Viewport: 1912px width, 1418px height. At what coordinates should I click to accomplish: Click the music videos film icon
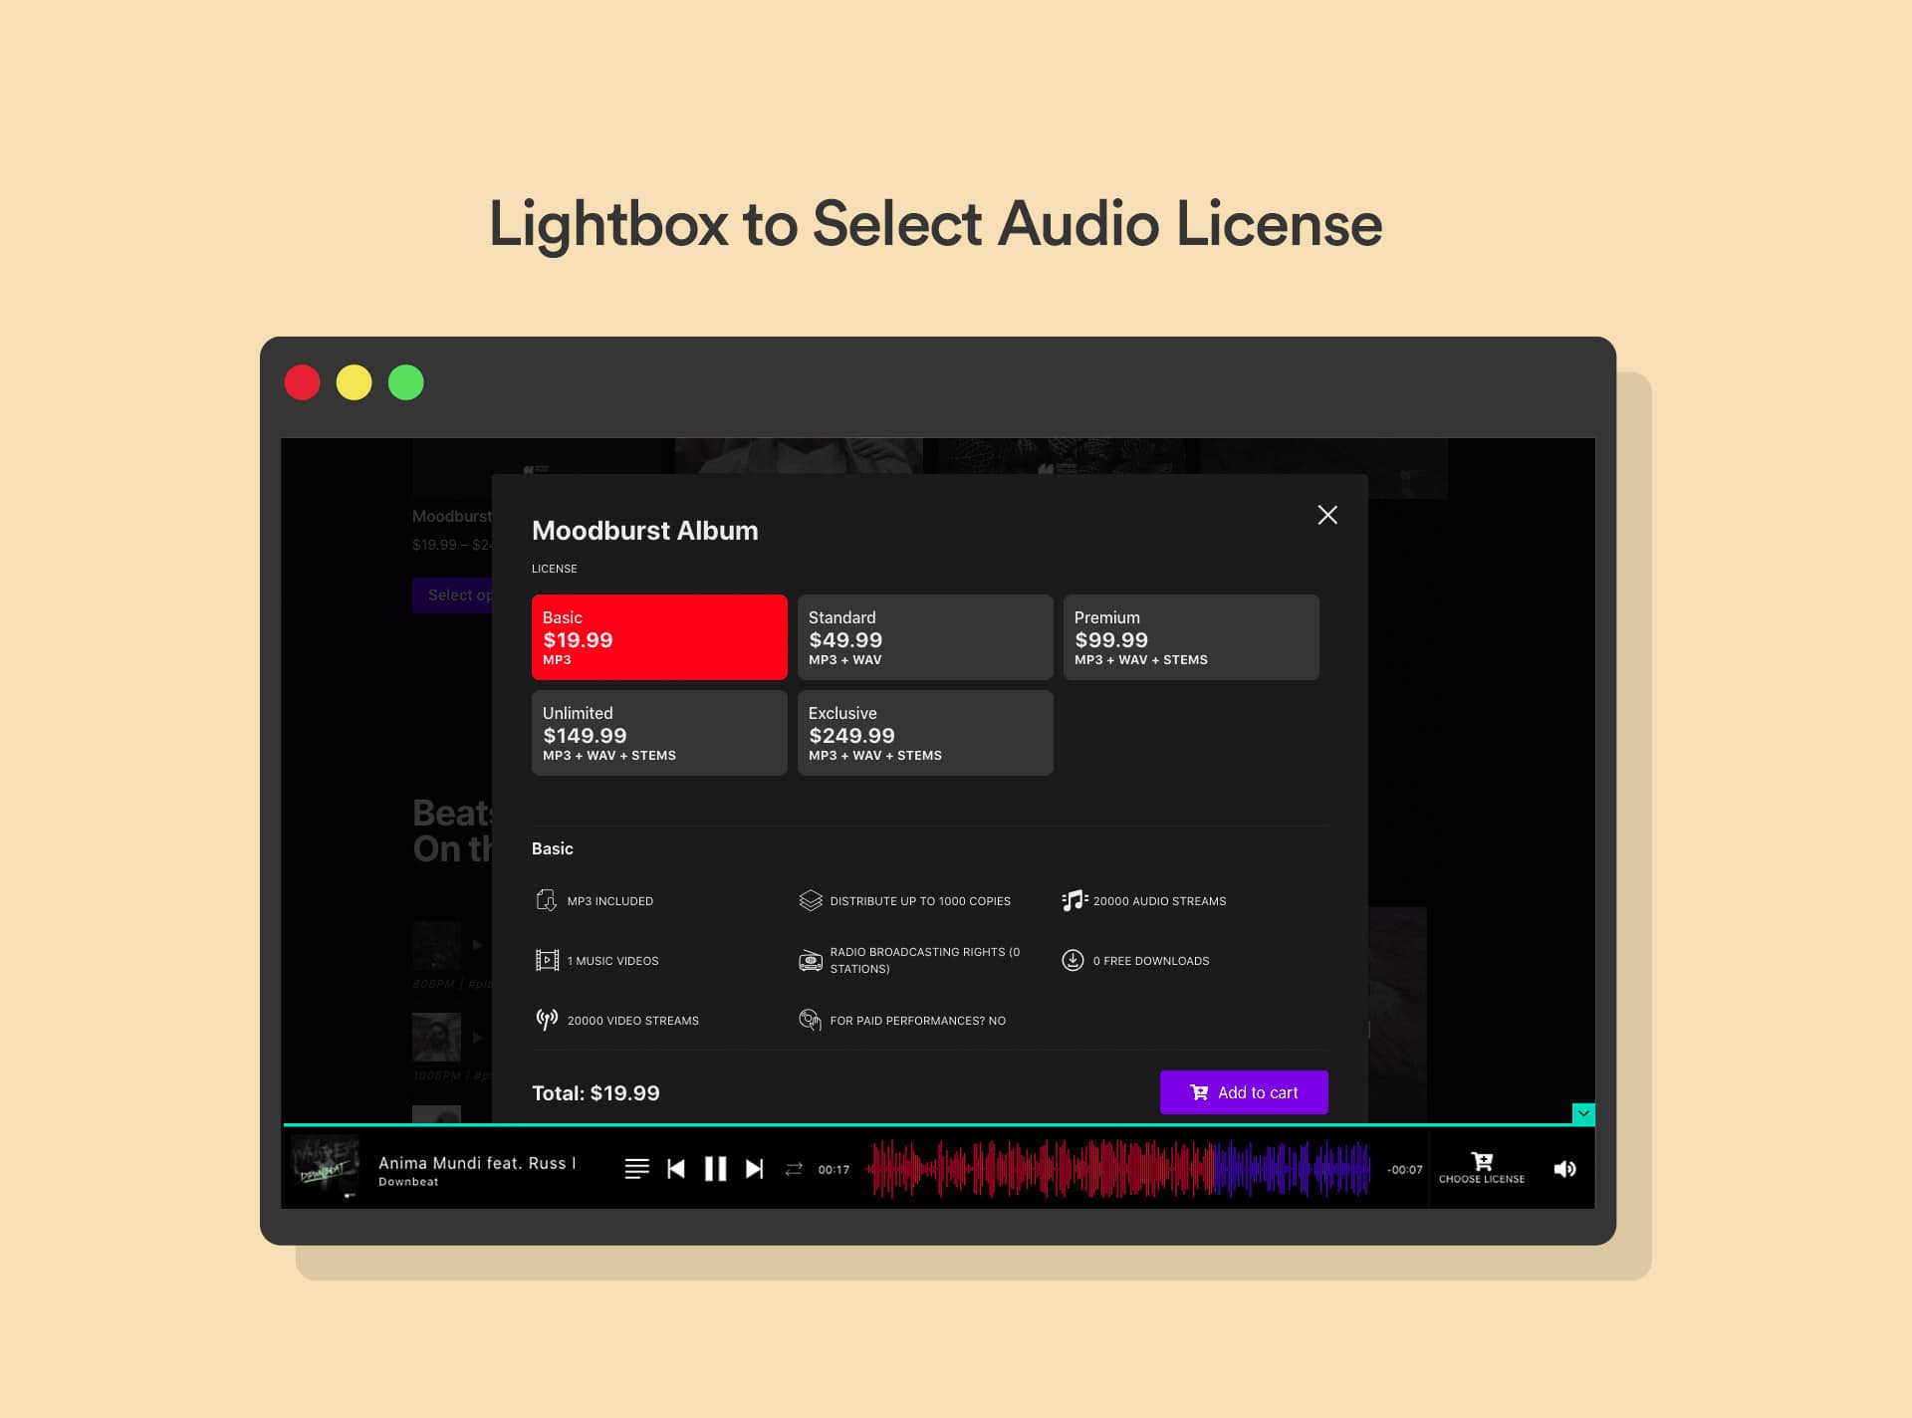tap(547, 960)
